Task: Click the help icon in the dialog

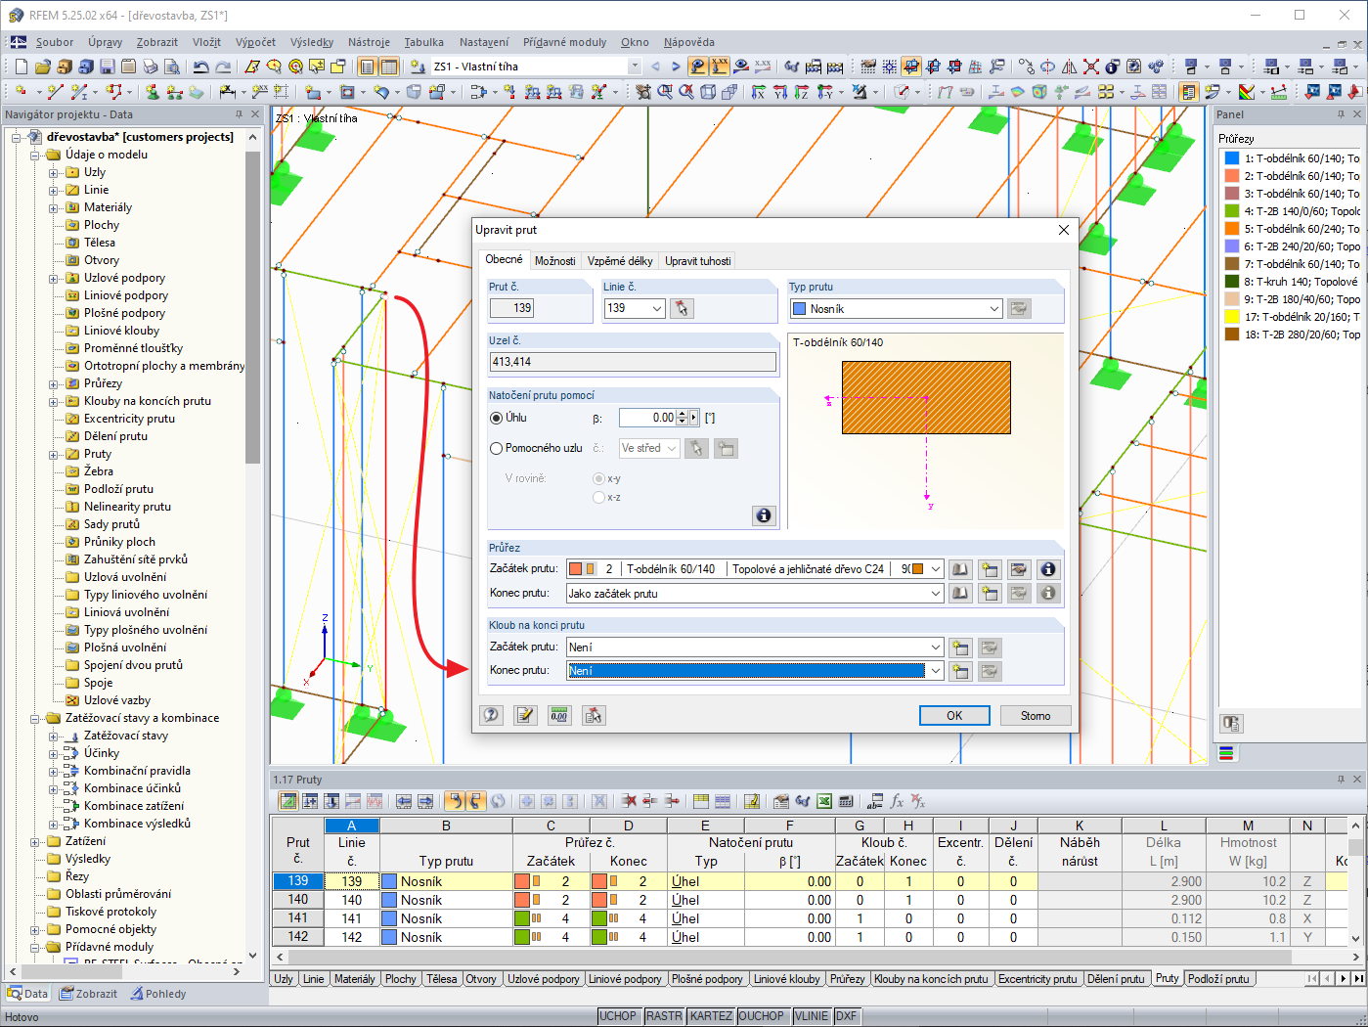Action: [492, 715]
